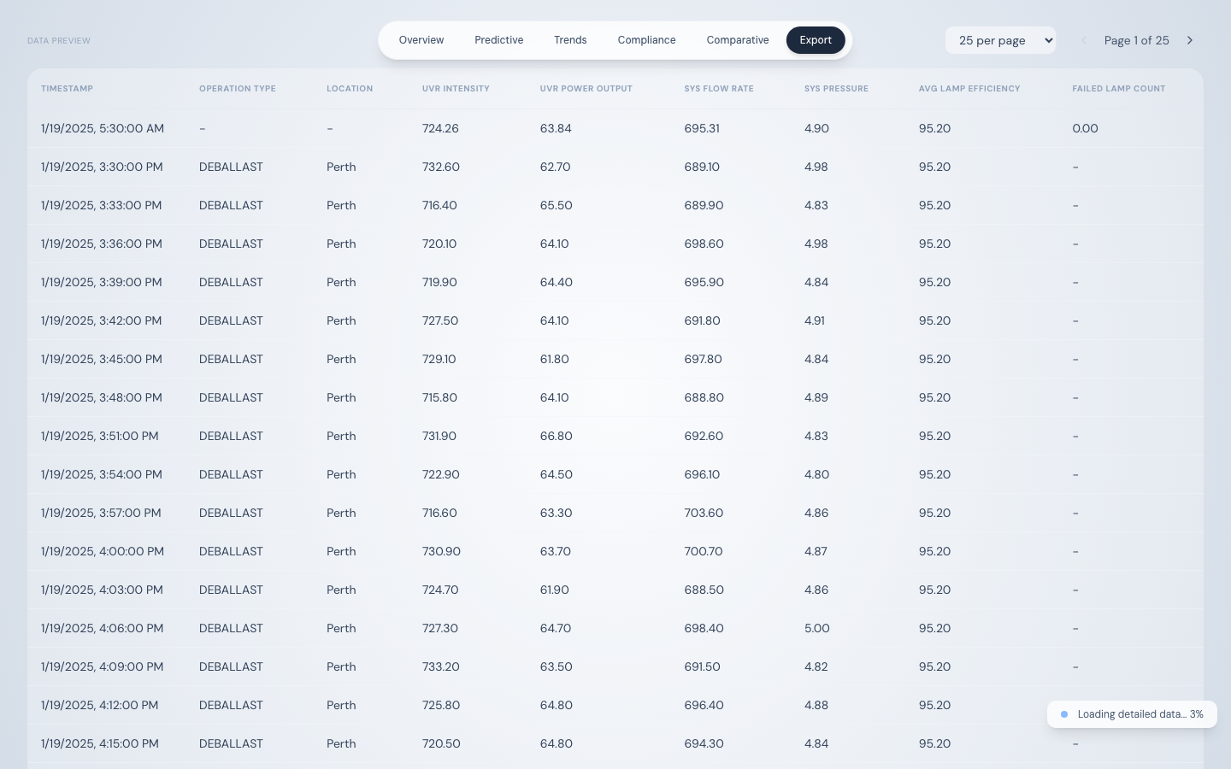This screenshot has width=1231, height=769.
Task: Click power output value 61.80
Action: 555,359
